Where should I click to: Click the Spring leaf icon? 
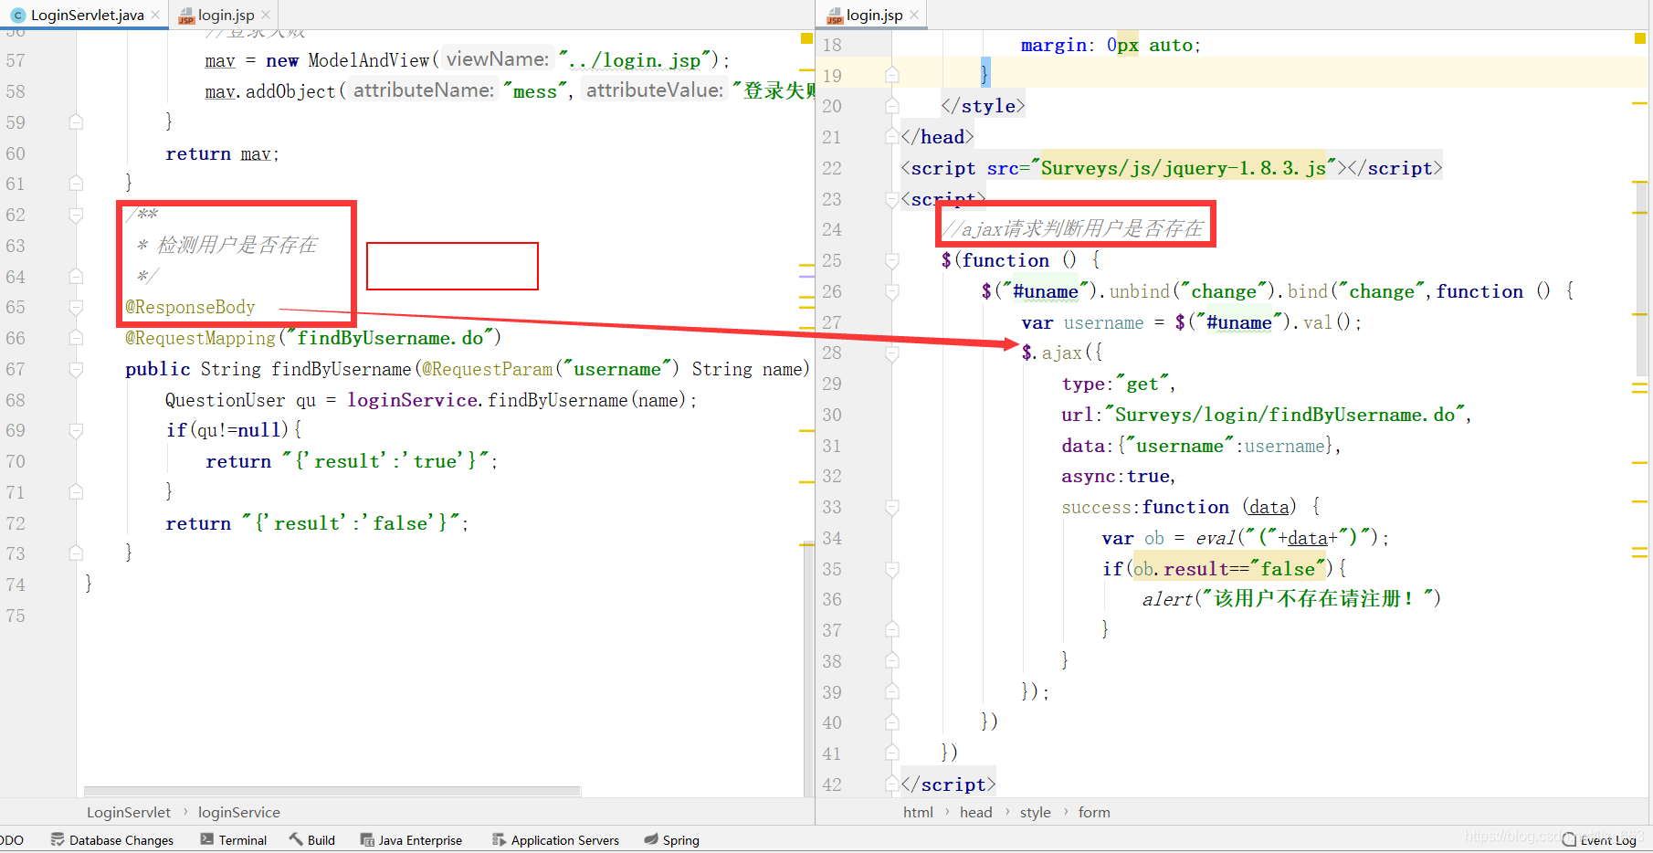[x=651, y=839]
